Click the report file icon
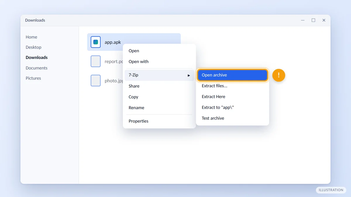Image resolution: width=351 pixels, height=197 pixels. [96, 61]
